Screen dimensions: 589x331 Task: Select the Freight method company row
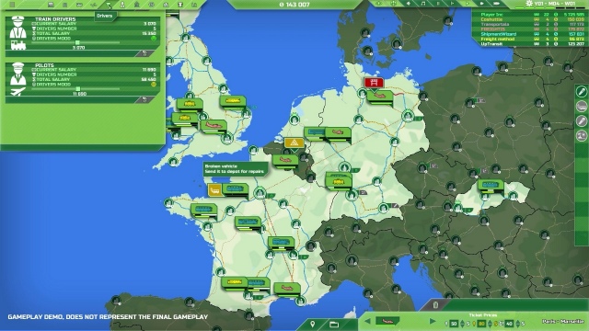[530, 39]
